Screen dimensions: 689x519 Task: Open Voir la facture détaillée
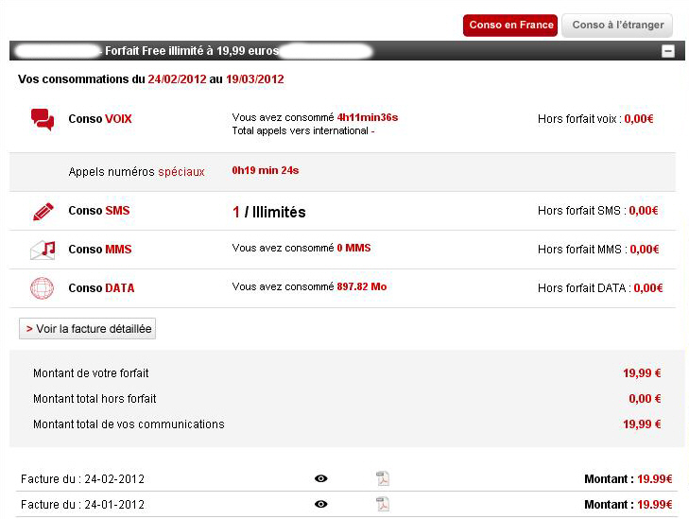pyautogui.click(x=88, y=329)
